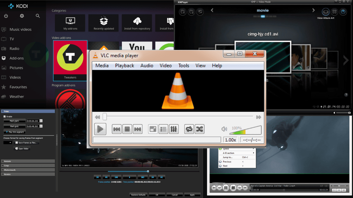Open KMPlayer View Album Art icon
Screen dimensions: 353x198
point(326,12)
